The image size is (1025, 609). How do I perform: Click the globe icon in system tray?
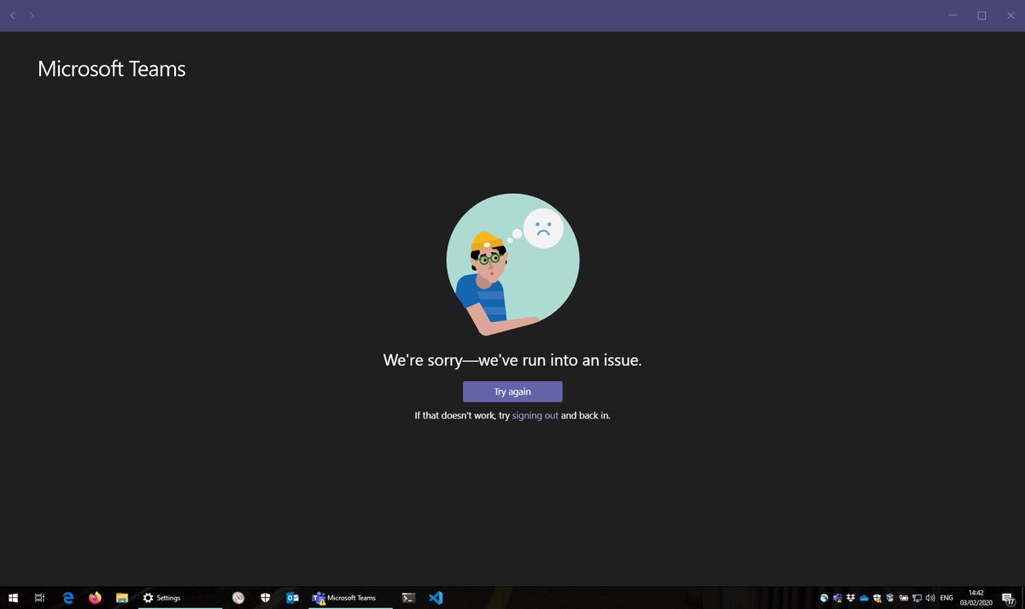click(x=824, y=598)
